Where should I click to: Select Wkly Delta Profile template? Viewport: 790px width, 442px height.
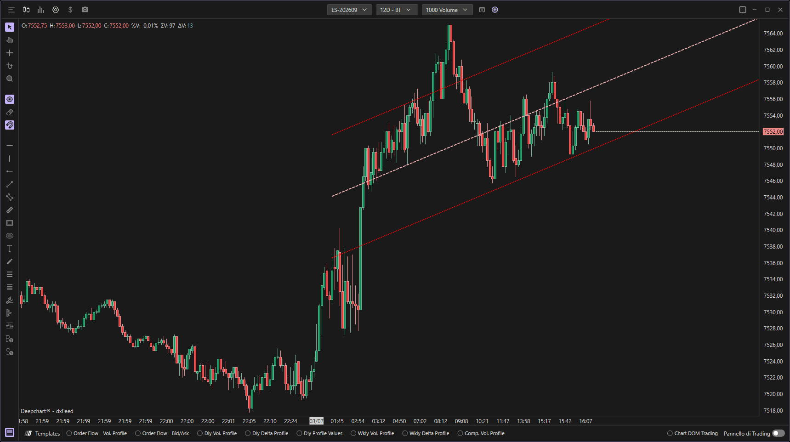point(426,433)
